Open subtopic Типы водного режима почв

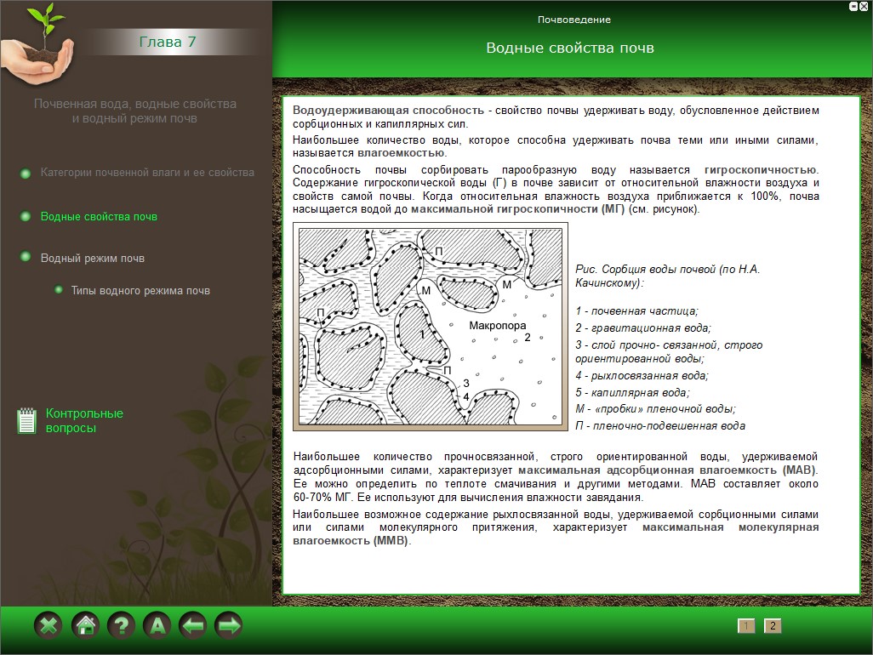coord(140,291)
